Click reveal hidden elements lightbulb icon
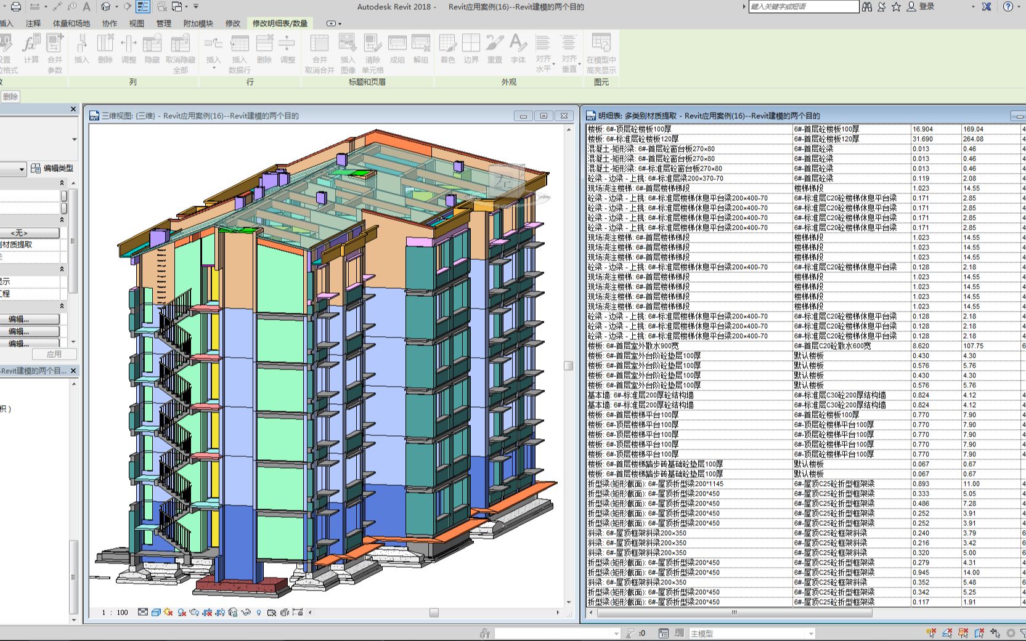1026x641 pixels. [x=259, y=612]
